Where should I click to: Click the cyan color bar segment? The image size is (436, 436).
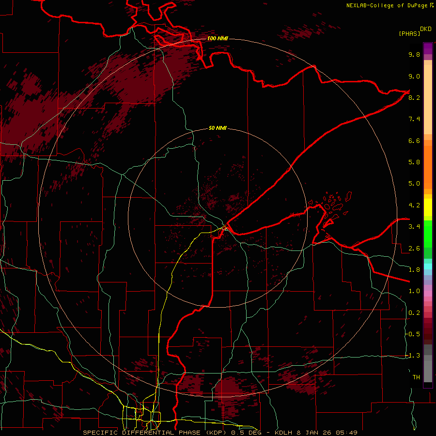(x=428, y=266)
